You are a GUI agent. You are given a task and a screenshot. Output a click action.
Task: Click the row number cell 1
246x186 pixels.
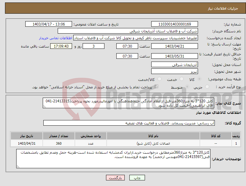236,143
